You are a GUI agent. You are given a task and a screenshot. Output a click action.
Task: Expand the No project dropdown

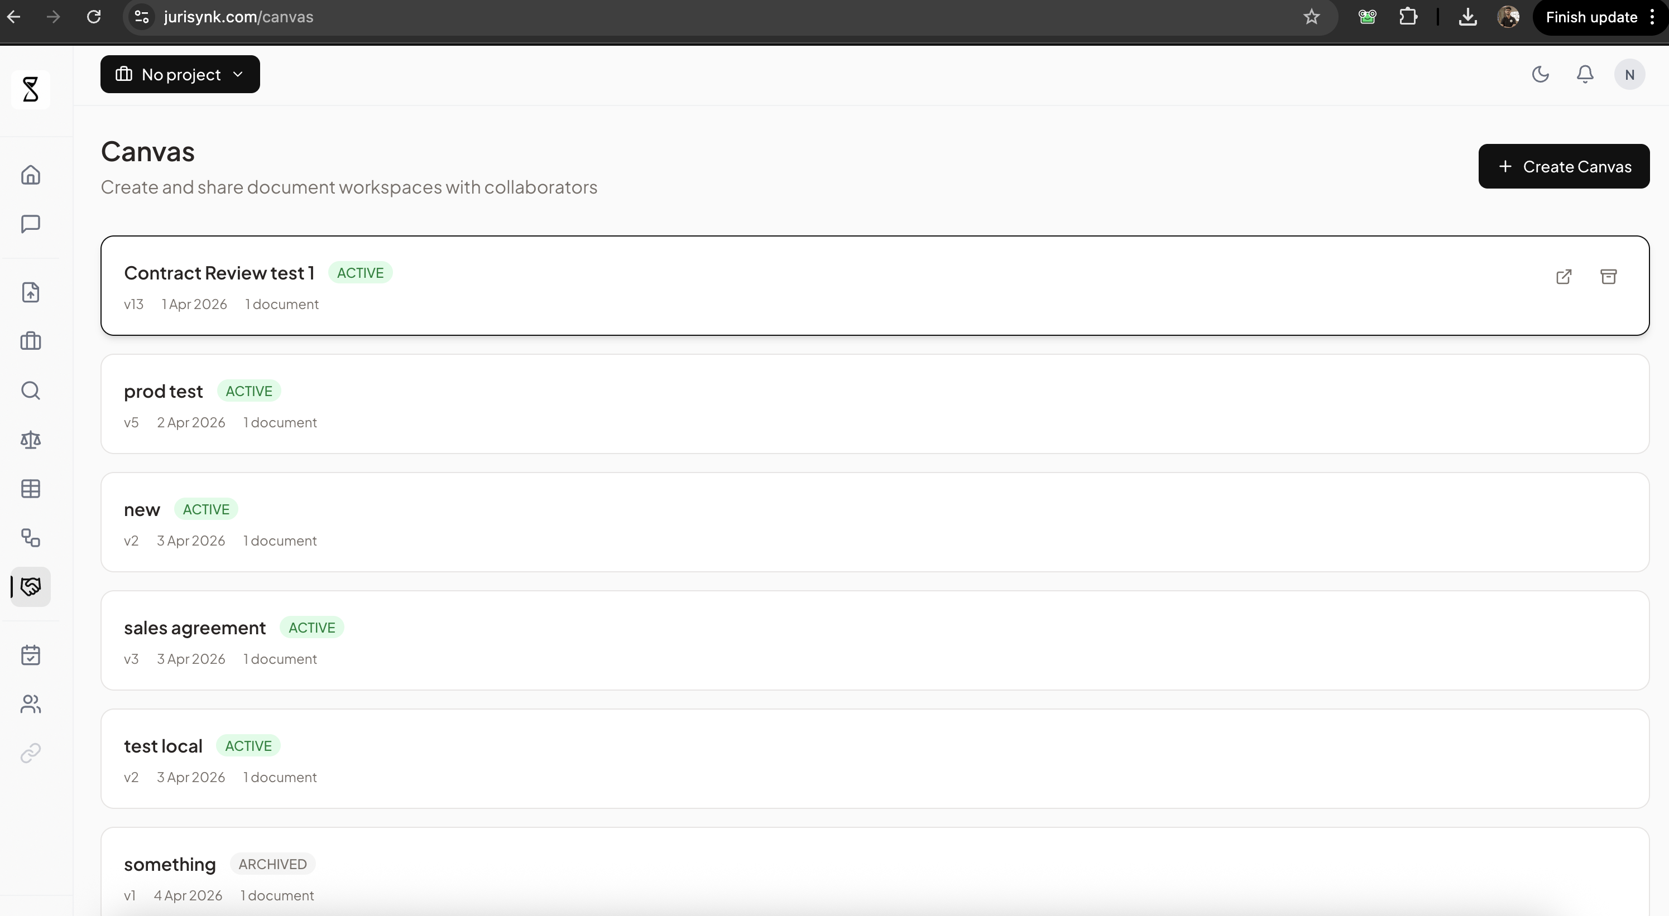[180, 74]
